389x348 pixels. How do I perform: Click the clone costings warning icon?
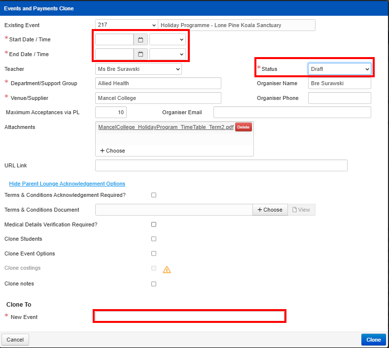(x=167, y=269)
